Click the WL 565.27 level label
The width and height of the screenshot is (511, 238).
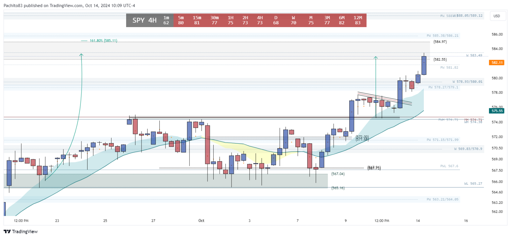coord(473,184)
